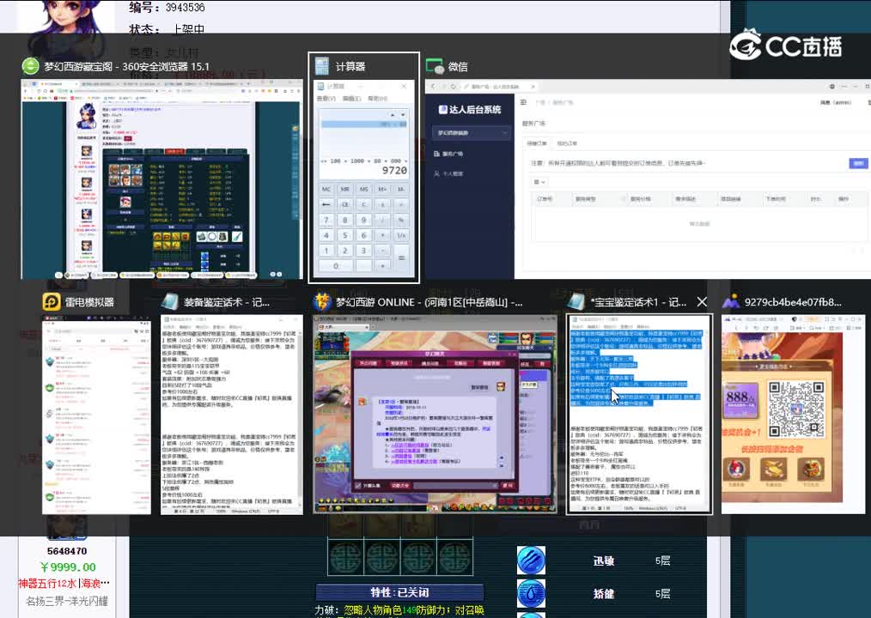Image resolution: width=871 pixels, height=618 pixels.
Task: Click the *宝宝鉴定话术1 title label
Action: coord(638,302)
